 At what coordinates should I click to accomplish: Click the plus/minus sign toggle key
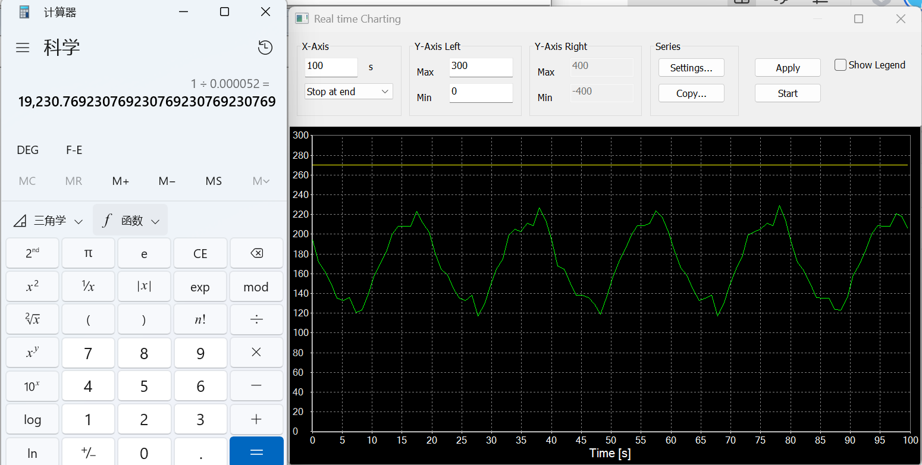(x=88, y=452)
